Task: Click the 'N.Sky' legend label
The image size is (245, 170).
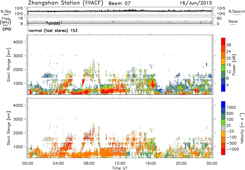Action: [6, 11]
